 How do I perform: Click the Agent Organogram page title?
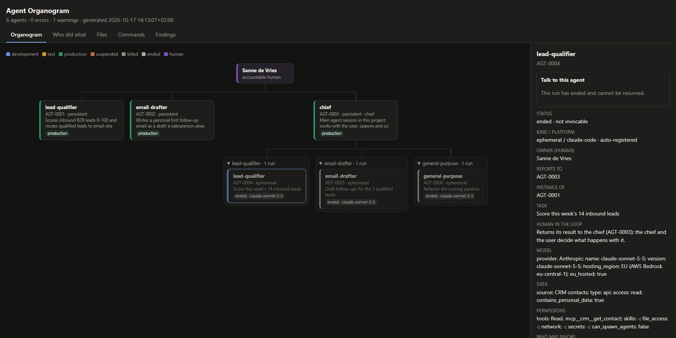tap(38, 11)
